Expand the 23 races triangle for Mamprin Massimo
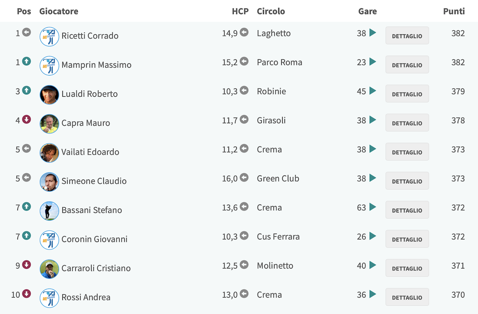Screen dimensions: 478x314 (x=372, y=62)
